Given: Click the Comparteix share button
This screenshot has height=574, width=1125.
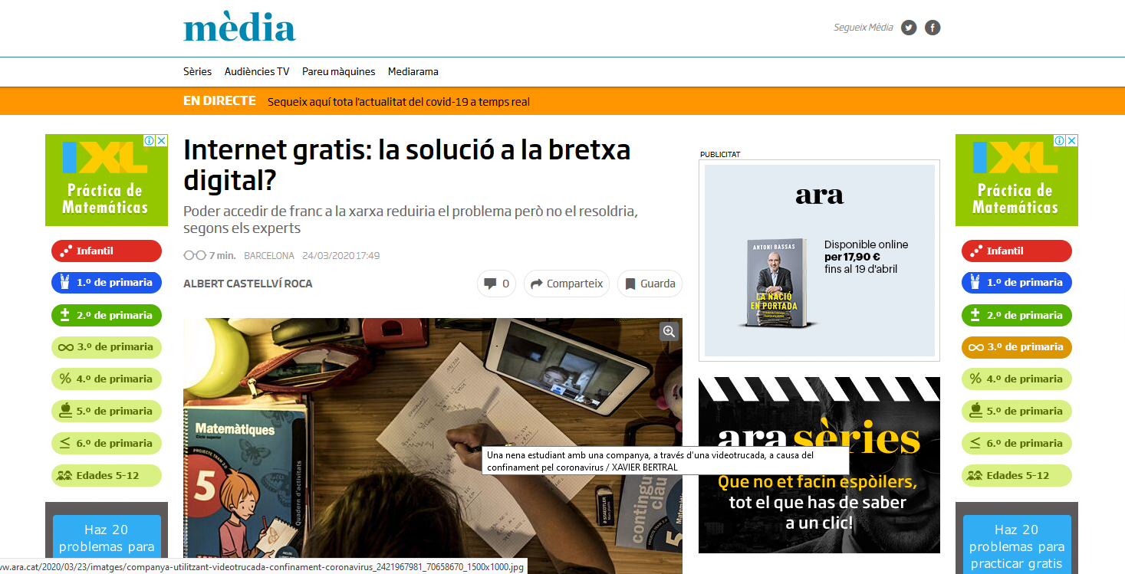Looking at the screenshot, I should coord(567,284).
